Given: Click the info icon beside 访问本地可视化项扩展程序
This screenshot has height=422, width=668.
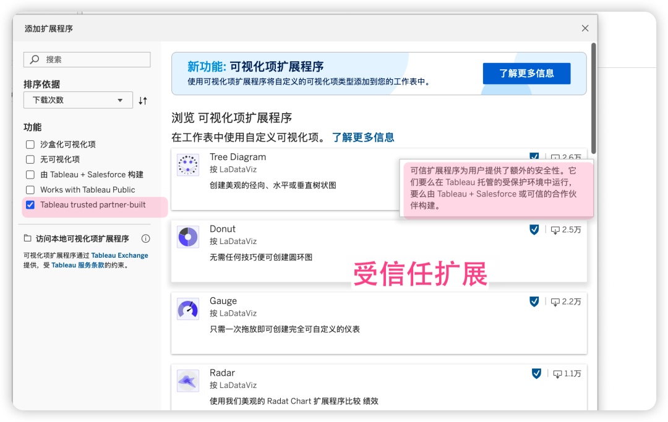Looking at the screenshot, I should tap(145, 238).
